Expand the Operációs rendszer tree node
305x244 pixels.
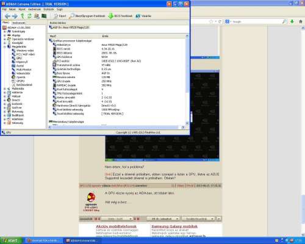point(5,39)
